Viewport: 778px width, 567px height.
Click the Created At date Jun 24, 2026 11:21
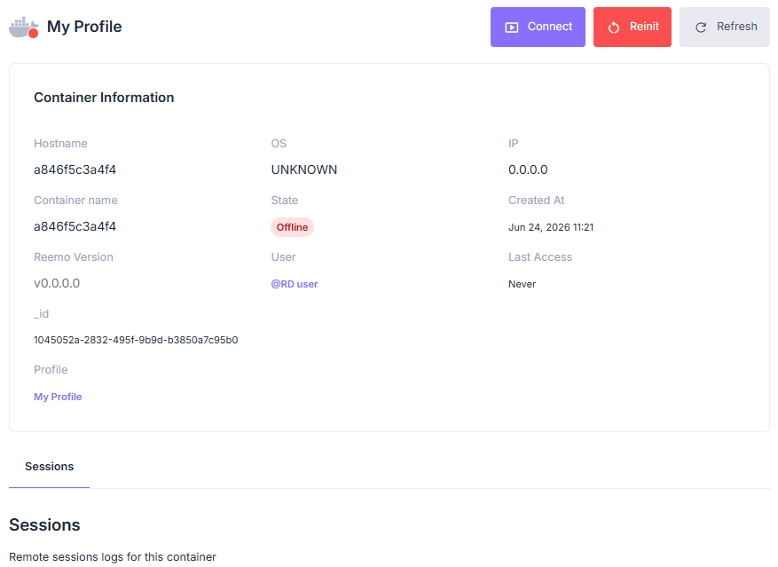click(551, 227)
